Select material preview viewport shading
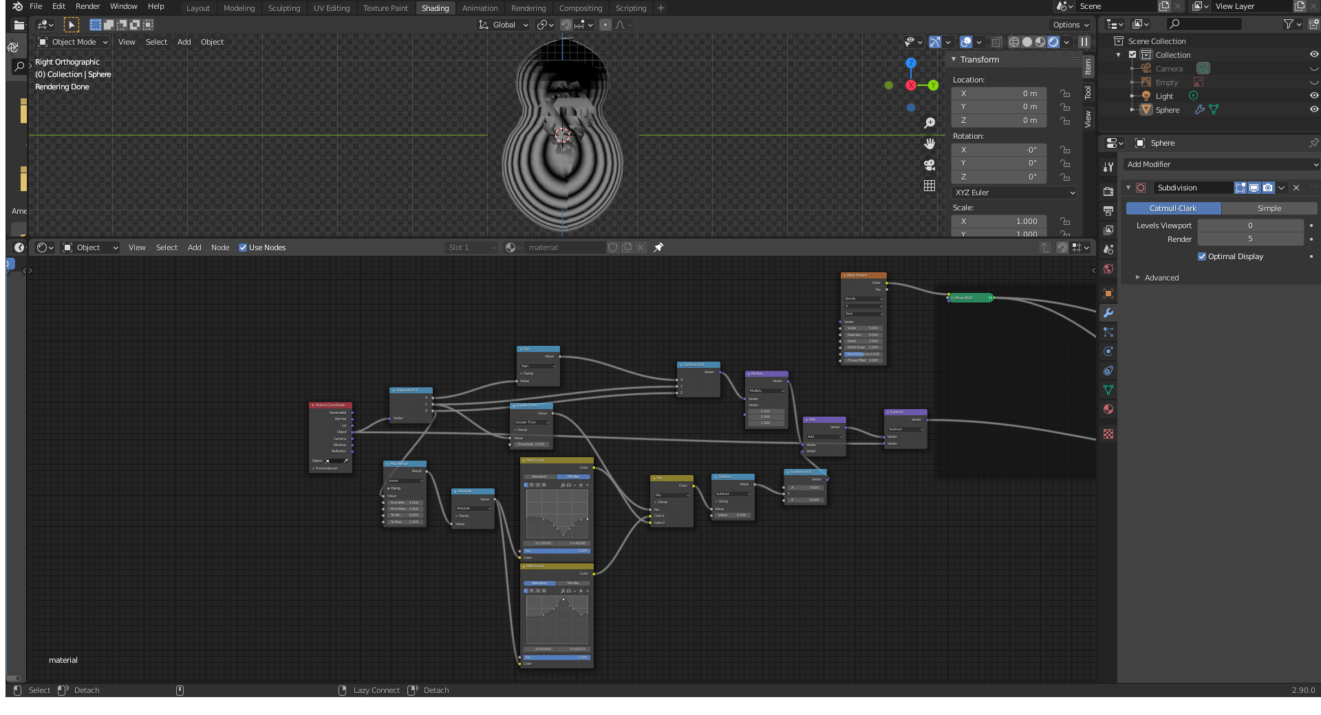Image resolution: width=1321 pixels, height=715 pixels. pyautogui.click(x=1040, y=42)
